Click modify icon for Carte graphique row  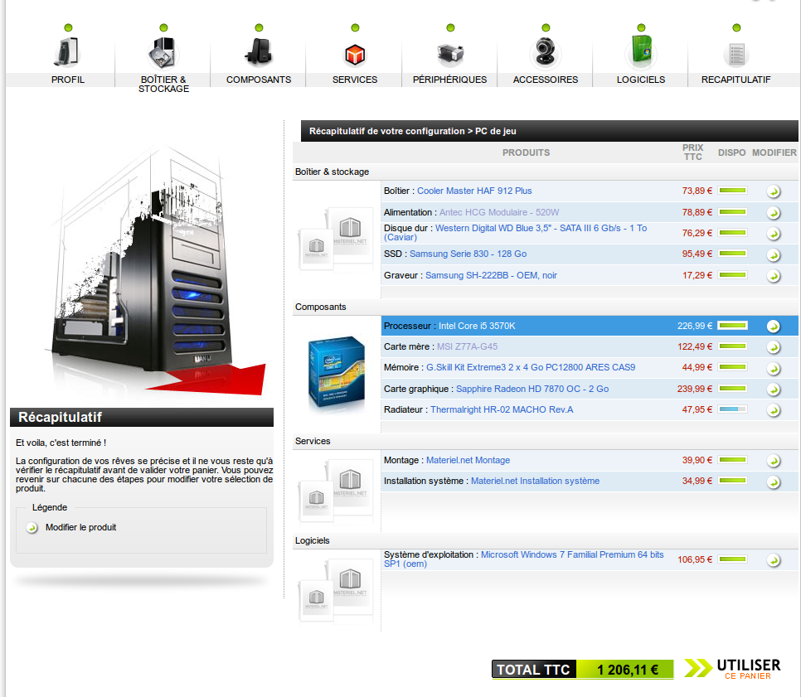(x=773, y=389)
